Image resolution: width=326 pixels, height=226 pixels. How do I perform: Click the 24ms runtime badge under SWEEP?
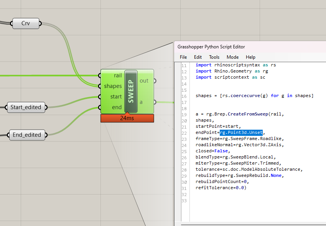click(x=127, y=118)
